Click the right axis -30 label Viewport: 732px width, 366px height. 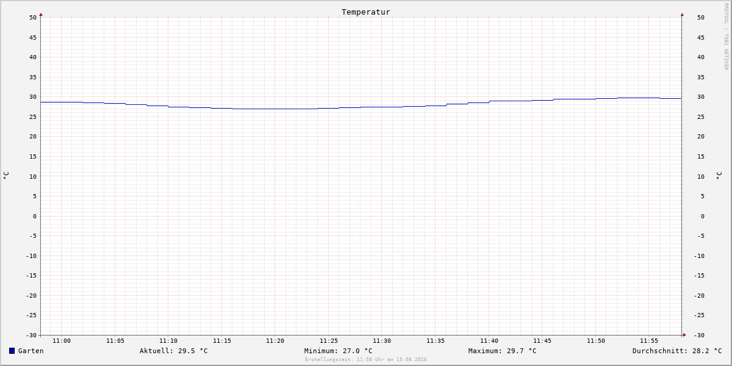point(699,335)
